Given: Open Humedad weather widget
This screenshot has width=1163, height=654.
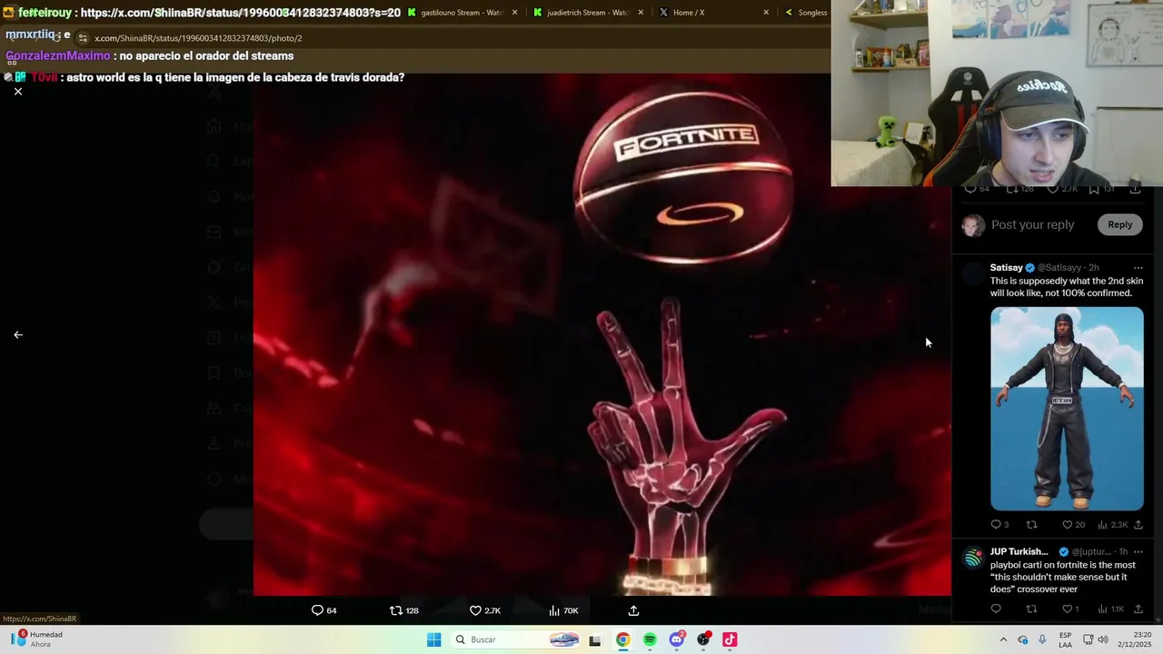Looking at the screenshot, I should pyautogui.click(x=36, y=639).
